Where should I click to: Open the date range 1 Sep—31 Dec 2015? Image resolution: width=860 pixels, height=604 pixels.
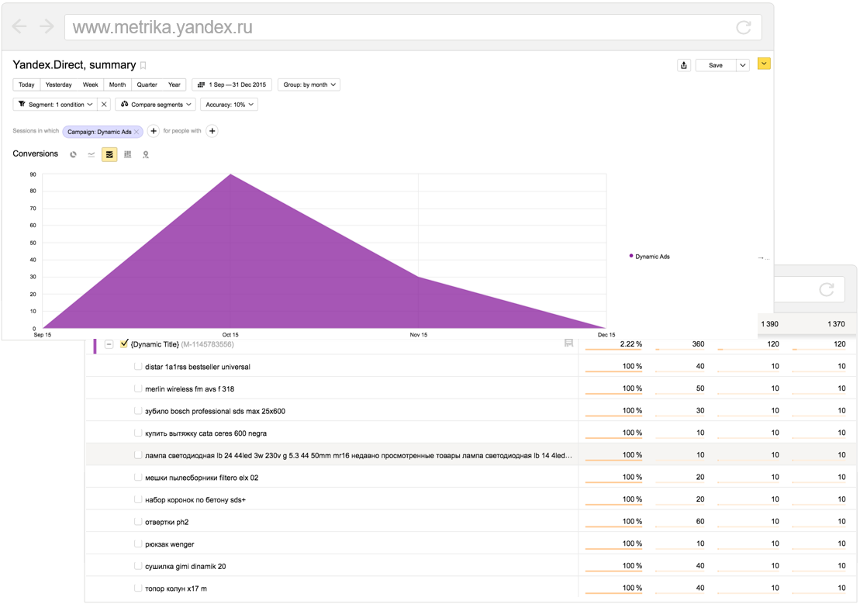tap(231, 85)
